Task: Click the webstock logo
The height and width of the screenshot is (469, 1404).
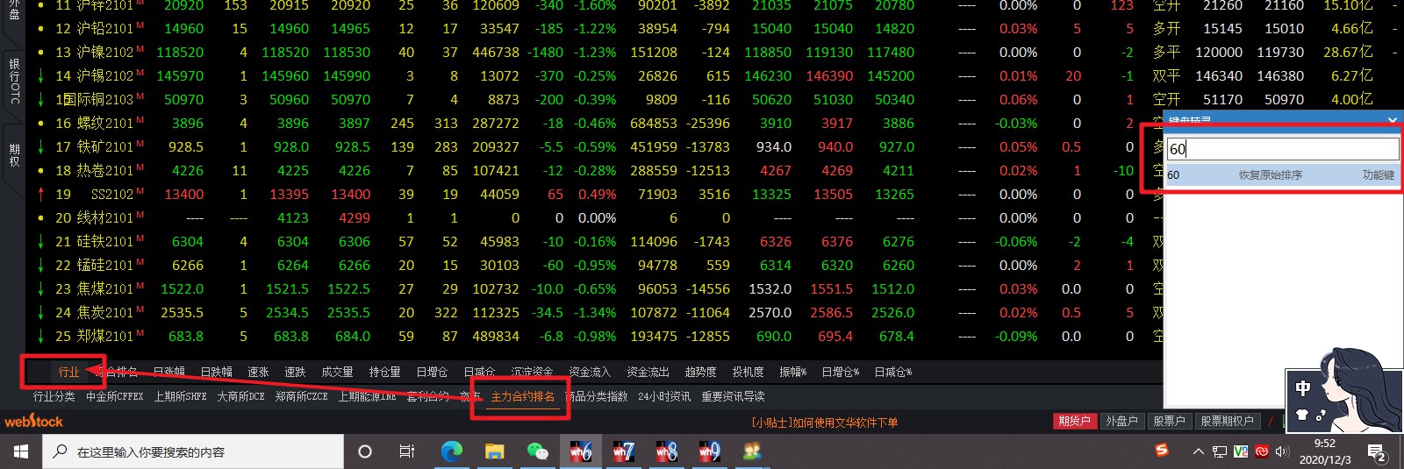Action: (34, 422)
